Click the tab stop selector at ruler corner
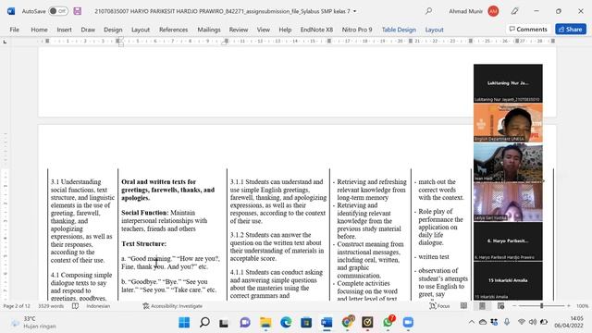 5,42
